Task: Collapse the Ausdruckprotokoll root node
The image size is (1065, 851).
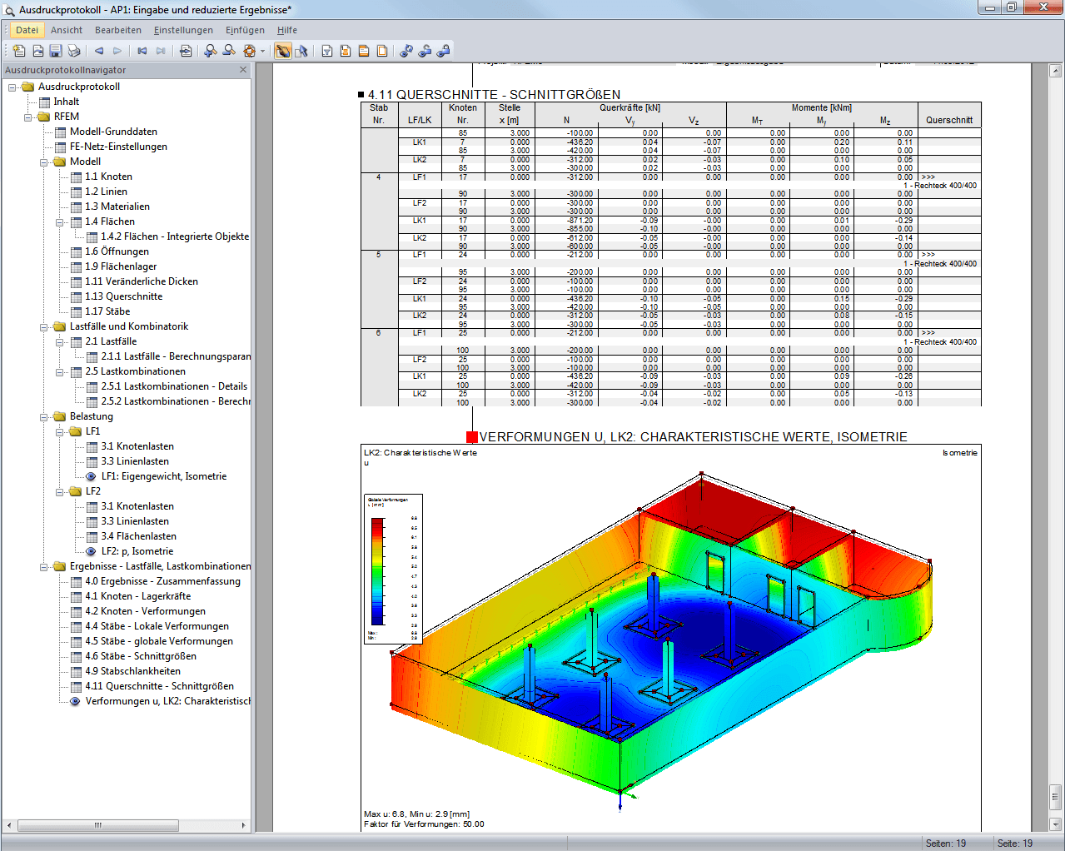Action: click(x=12, y=87)
